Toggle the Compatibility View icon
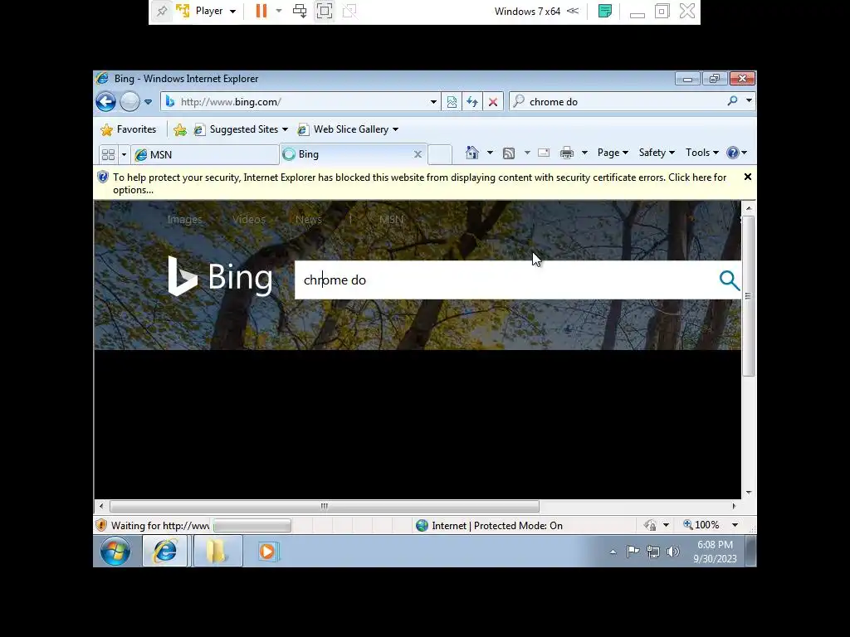 [x=452, y=101]
